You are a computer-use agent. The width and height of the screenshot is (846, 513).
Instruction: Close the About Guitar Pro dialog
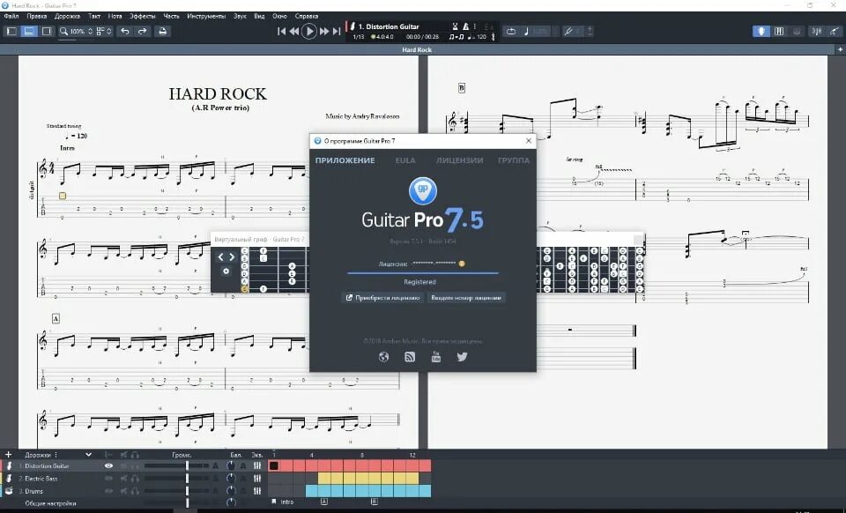point(529,141)
